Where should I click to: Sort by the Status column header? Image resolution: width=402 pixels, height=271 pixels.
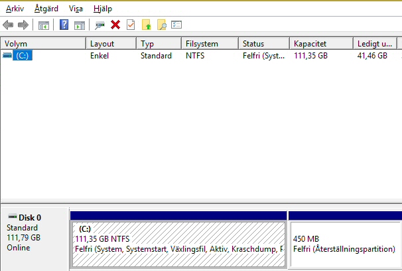pyautogui.click(x=264, y=44)
